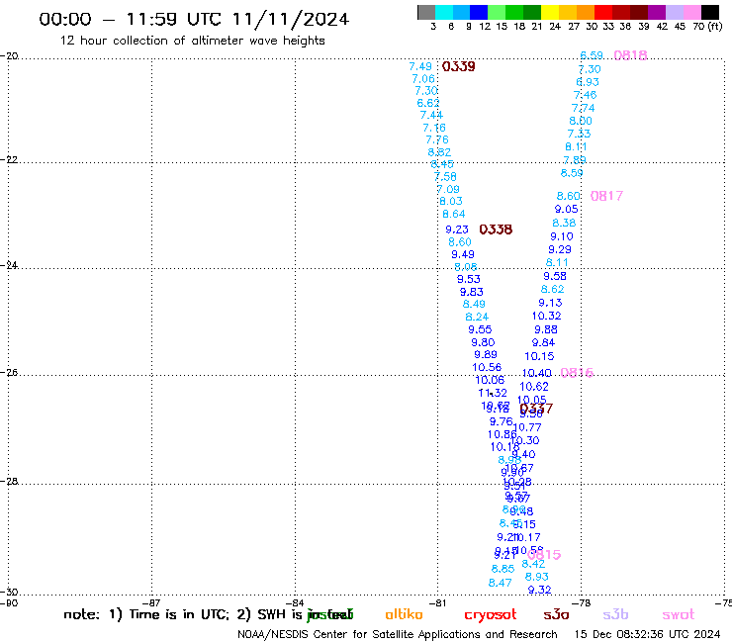This screenshot has height=643, width=732.
Task: Select the dark blue 12 ft legend swatch
Action: pyautogui.click(x=479, y=12)
